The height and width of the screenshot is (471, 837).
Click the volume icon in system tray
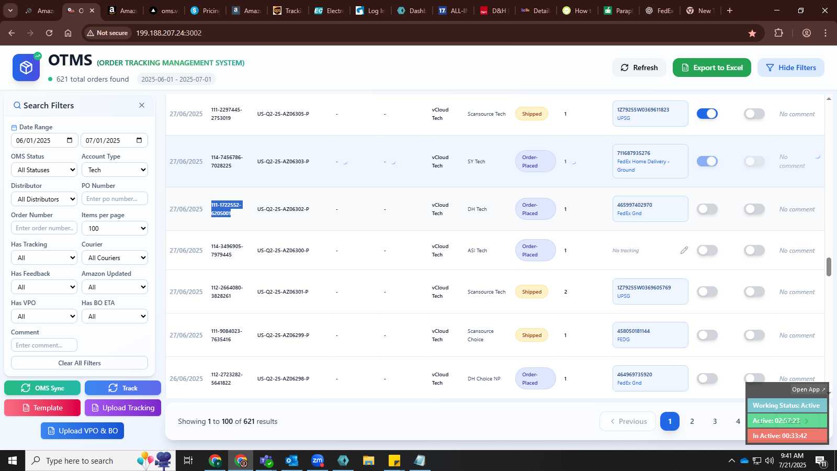770,461
